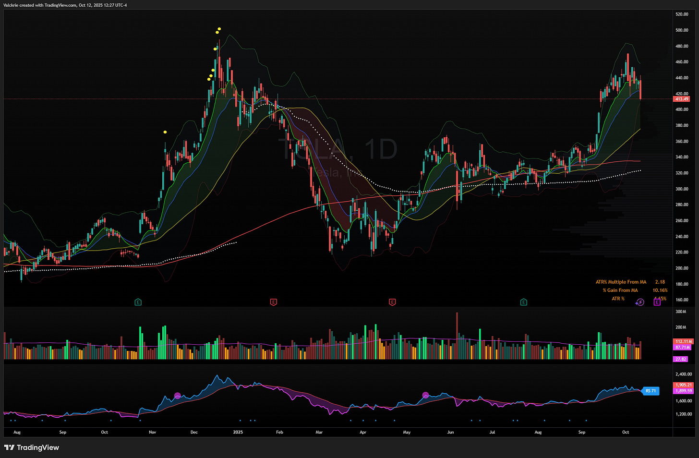Viewport: 699px width, 458px height.
Task: Click the red 413.49 current price label
Action: (682, 99)
